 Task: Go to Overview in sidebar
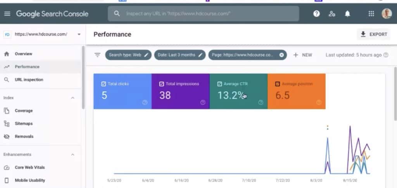pos(40,54)
